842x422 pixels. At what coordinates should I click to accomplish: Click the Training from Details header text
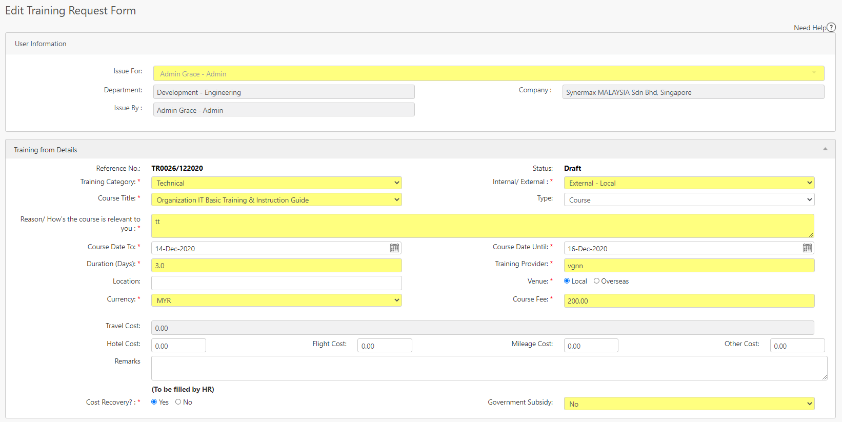[x=45, y=150]
